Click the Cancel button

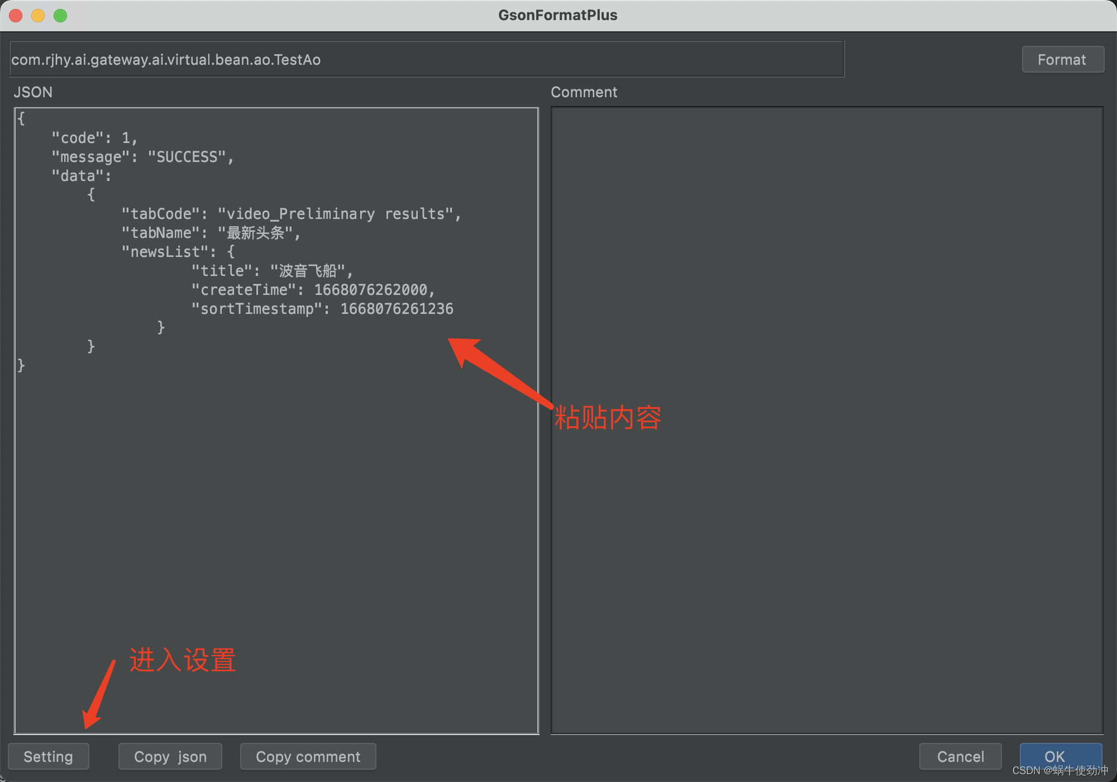coord(960,756)
